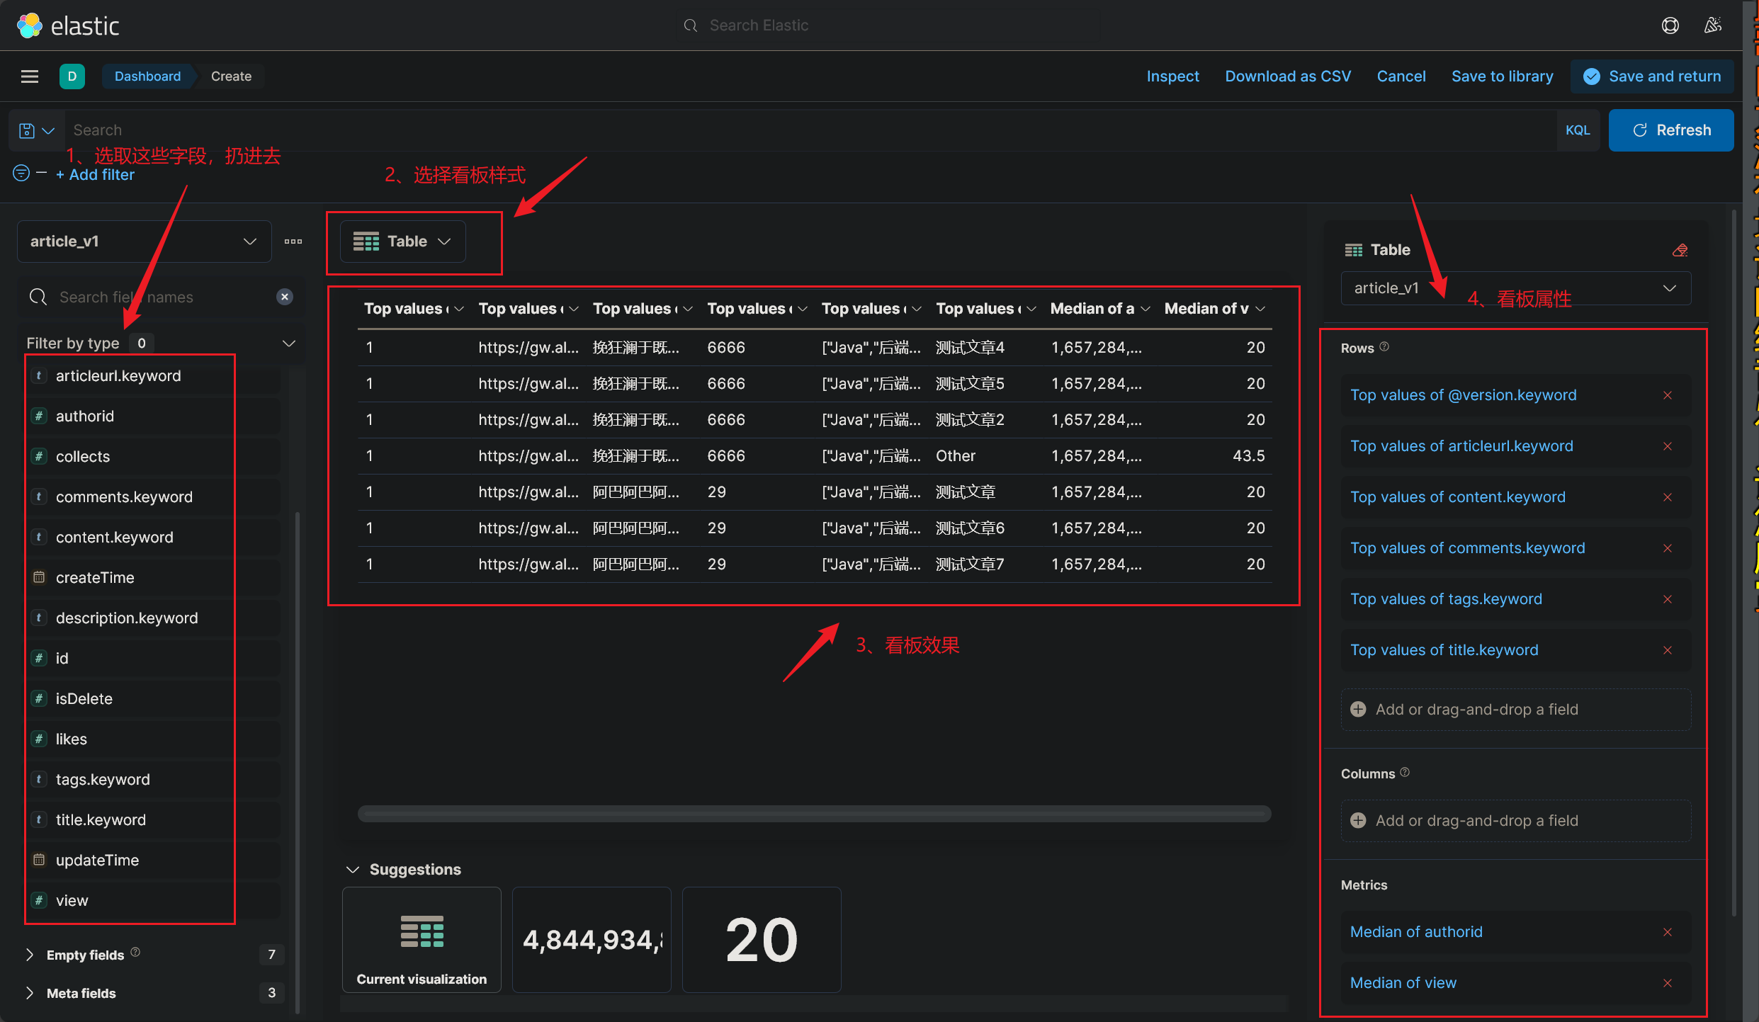Screen dimensions: 1759x1022
Task: Remove Top values of content.keyword
Action: 1668,497
